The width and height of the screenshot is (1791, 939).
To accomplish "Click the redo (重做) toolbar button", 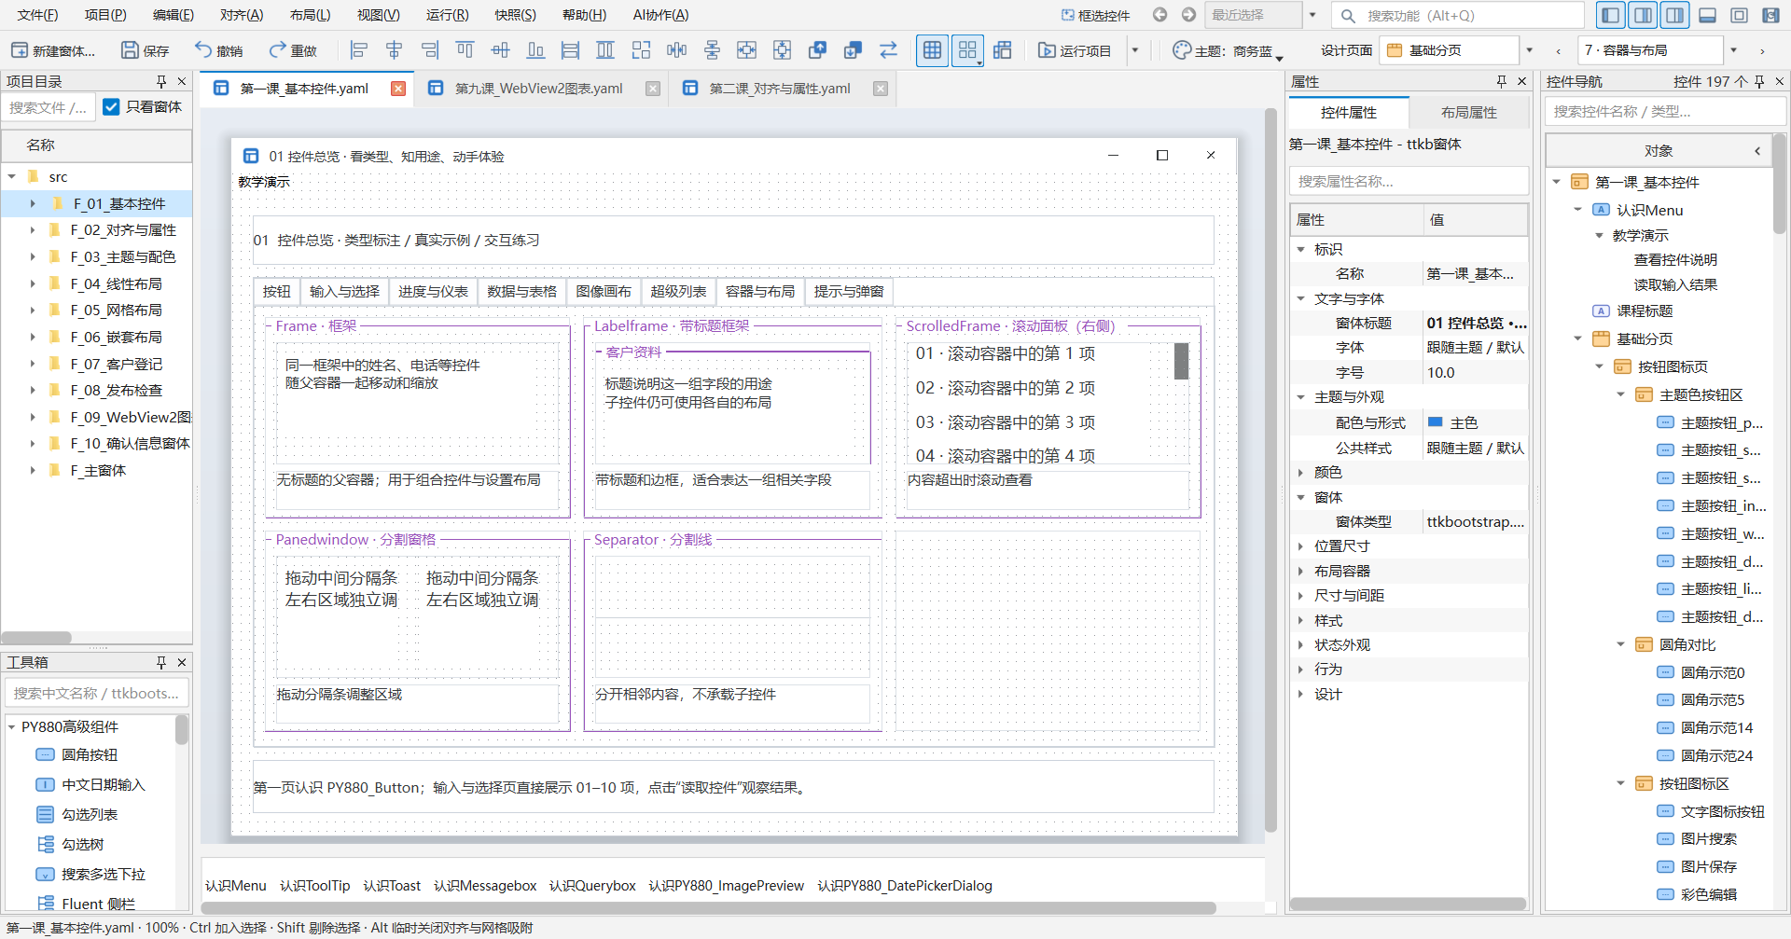I will [x=292, y=50].
